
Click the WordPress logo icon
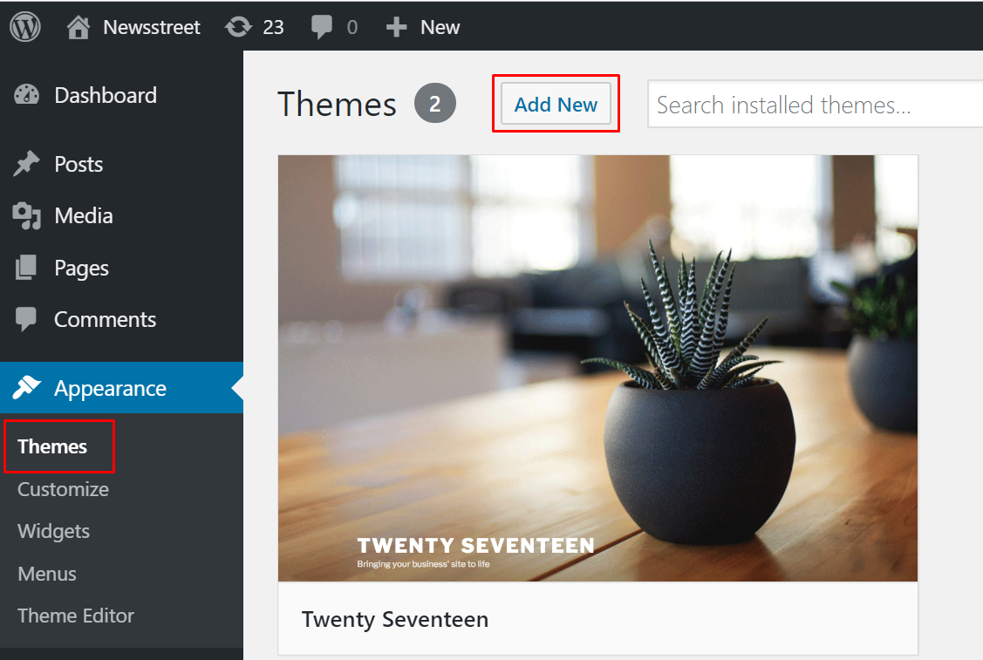[25, 27]
